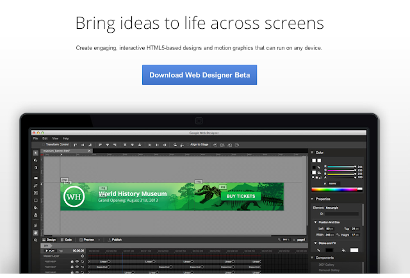Image resolution: width=410 pixels, height=278 pixels.
Task: Collapse Position And Size section
Action: coord(315,222)
